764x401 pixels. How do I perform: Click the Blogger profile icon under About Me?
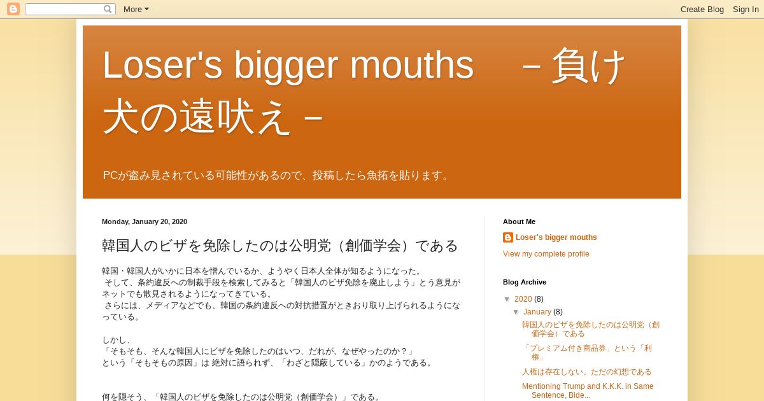pos(508,237)
